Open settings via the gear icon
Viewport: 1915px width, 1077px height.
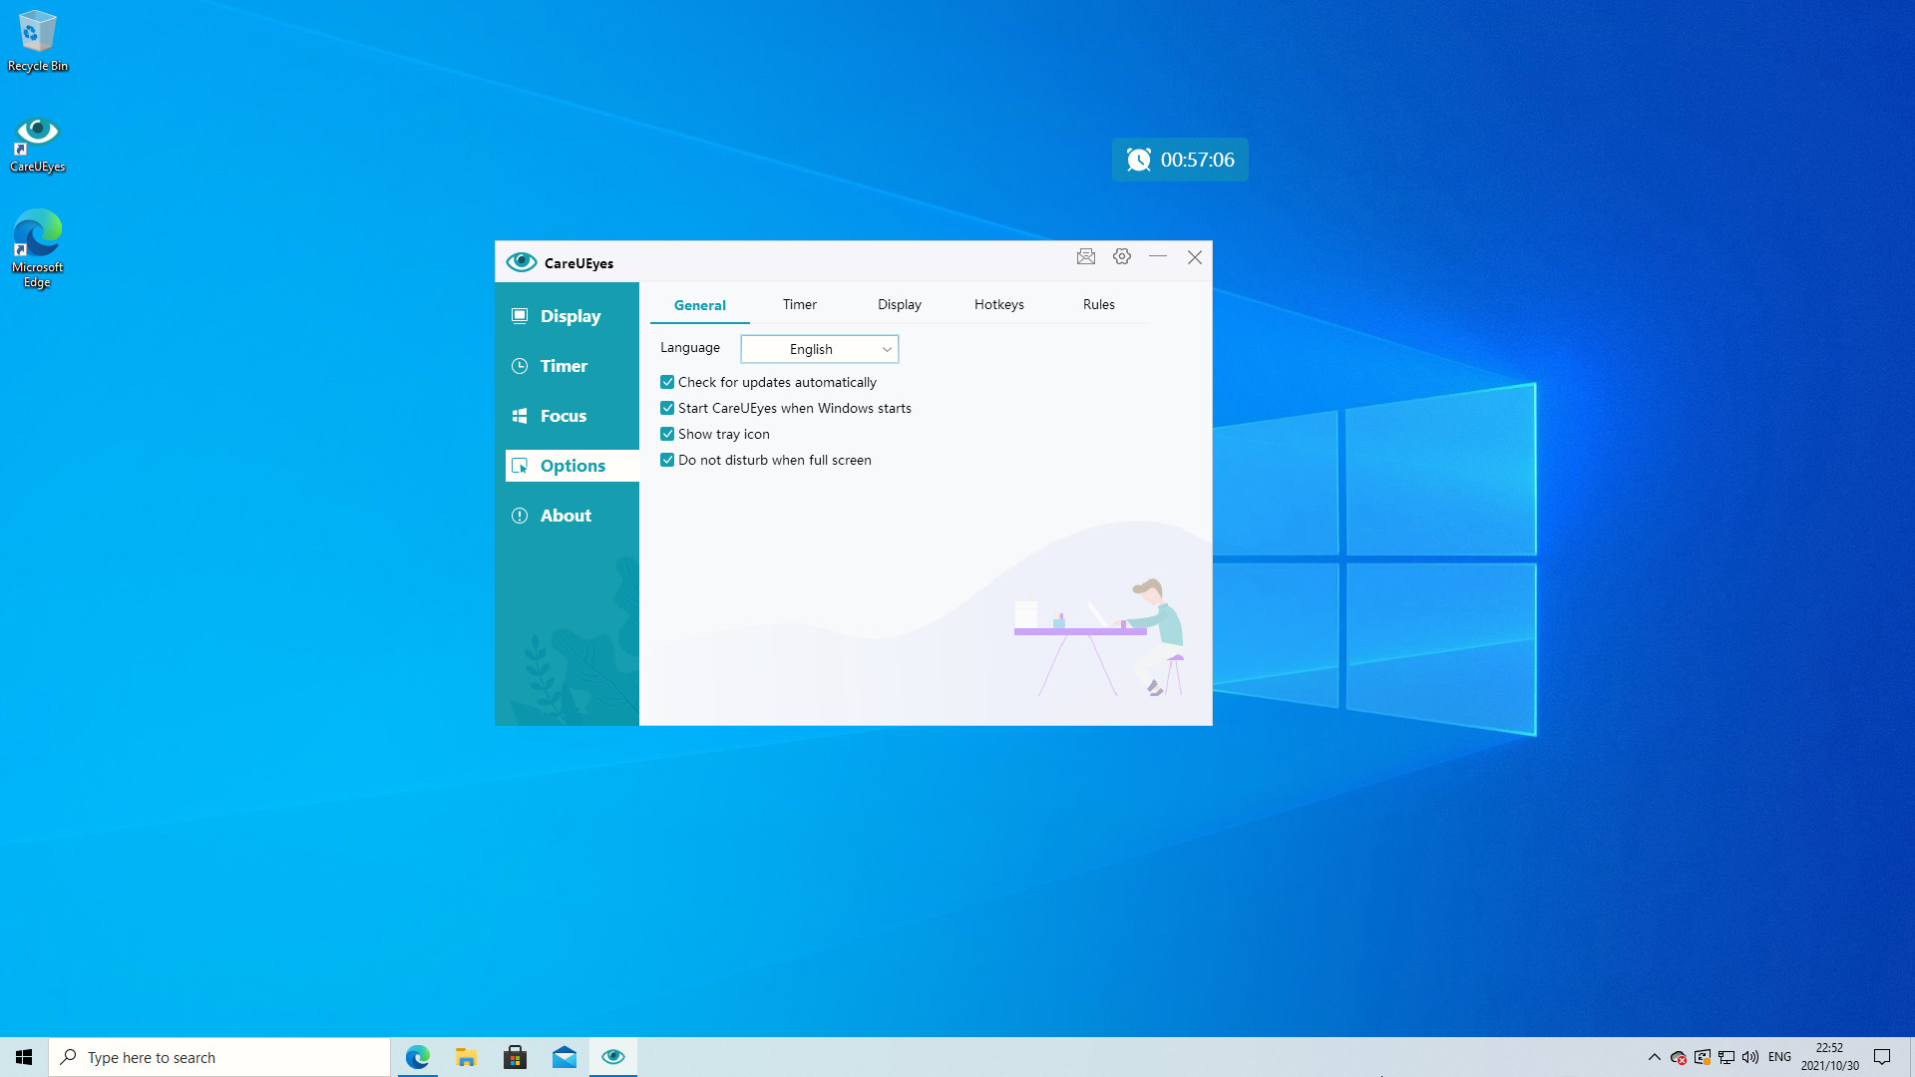pyautogui.click(x=1121, y=256)
